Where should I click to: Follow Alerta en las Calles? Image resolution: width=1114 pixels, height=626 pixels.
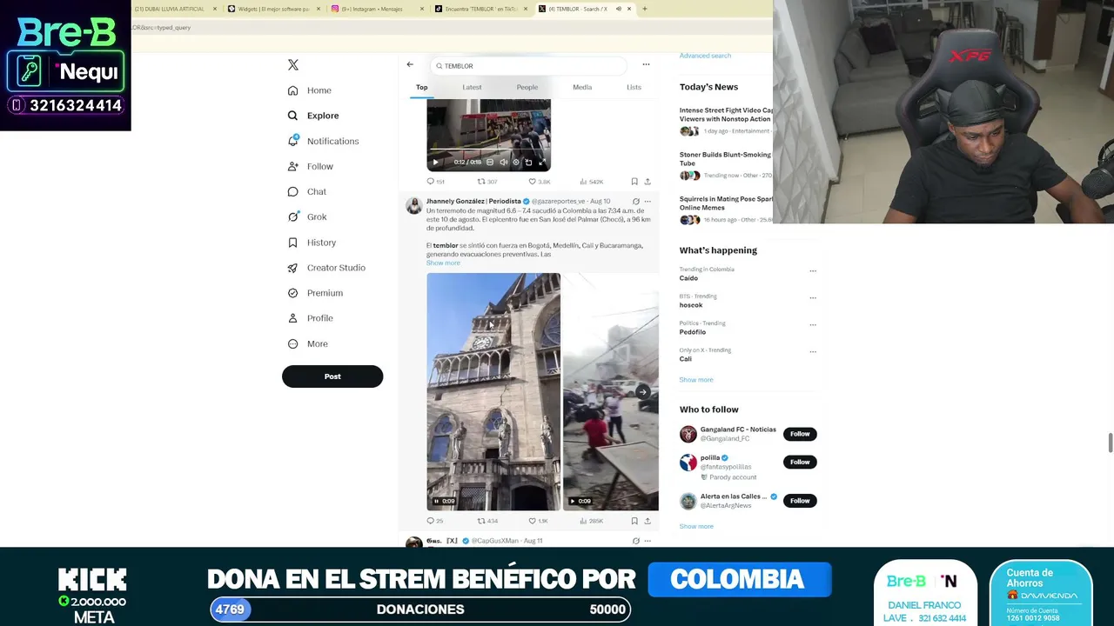pos(800,501)
